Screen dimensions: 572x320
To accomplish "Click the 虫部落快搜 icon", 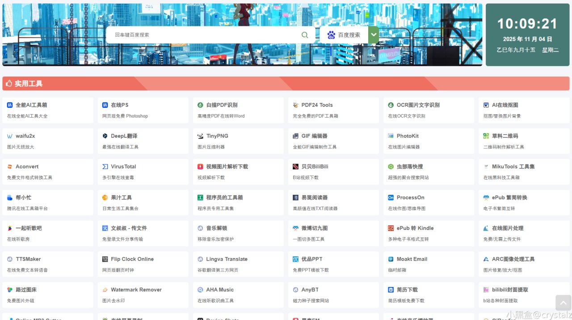I will [391, 167].
